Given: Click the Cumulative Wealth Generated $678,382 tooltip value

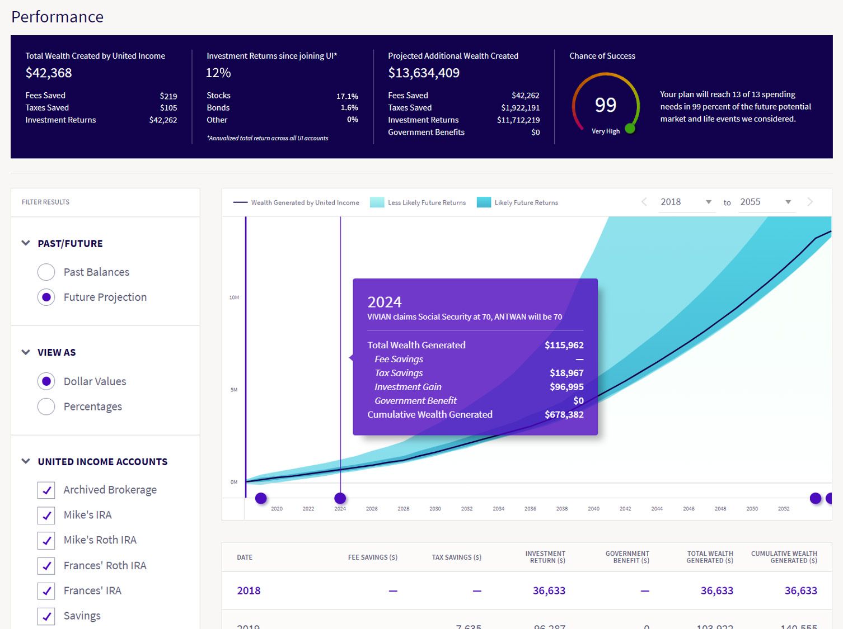Looking at the screenshot, I should pos(564,415).
